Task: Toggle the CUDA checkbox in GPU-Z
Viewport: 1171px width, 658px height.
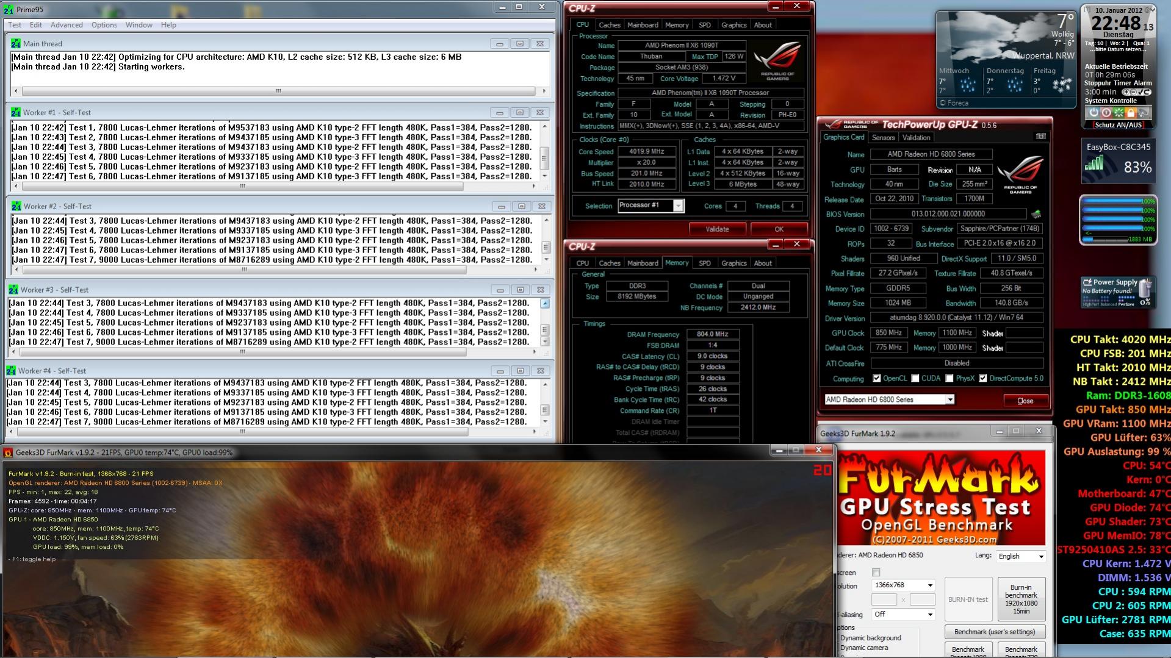Action: [x=915, y=379]
